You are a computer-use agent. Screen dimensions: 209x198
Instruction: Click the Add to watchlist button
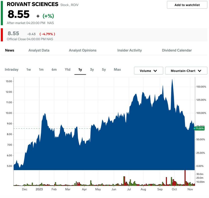187,5
